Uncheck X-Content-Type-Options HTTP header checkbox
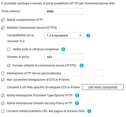Viewport: 126px width, 117px height. 3,95
